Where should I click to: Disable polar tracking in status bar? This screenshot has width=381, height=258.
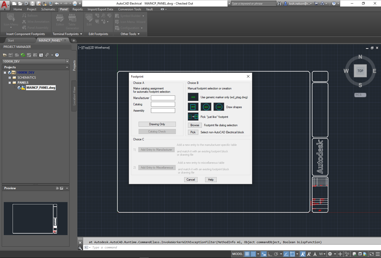pos(276,254)
